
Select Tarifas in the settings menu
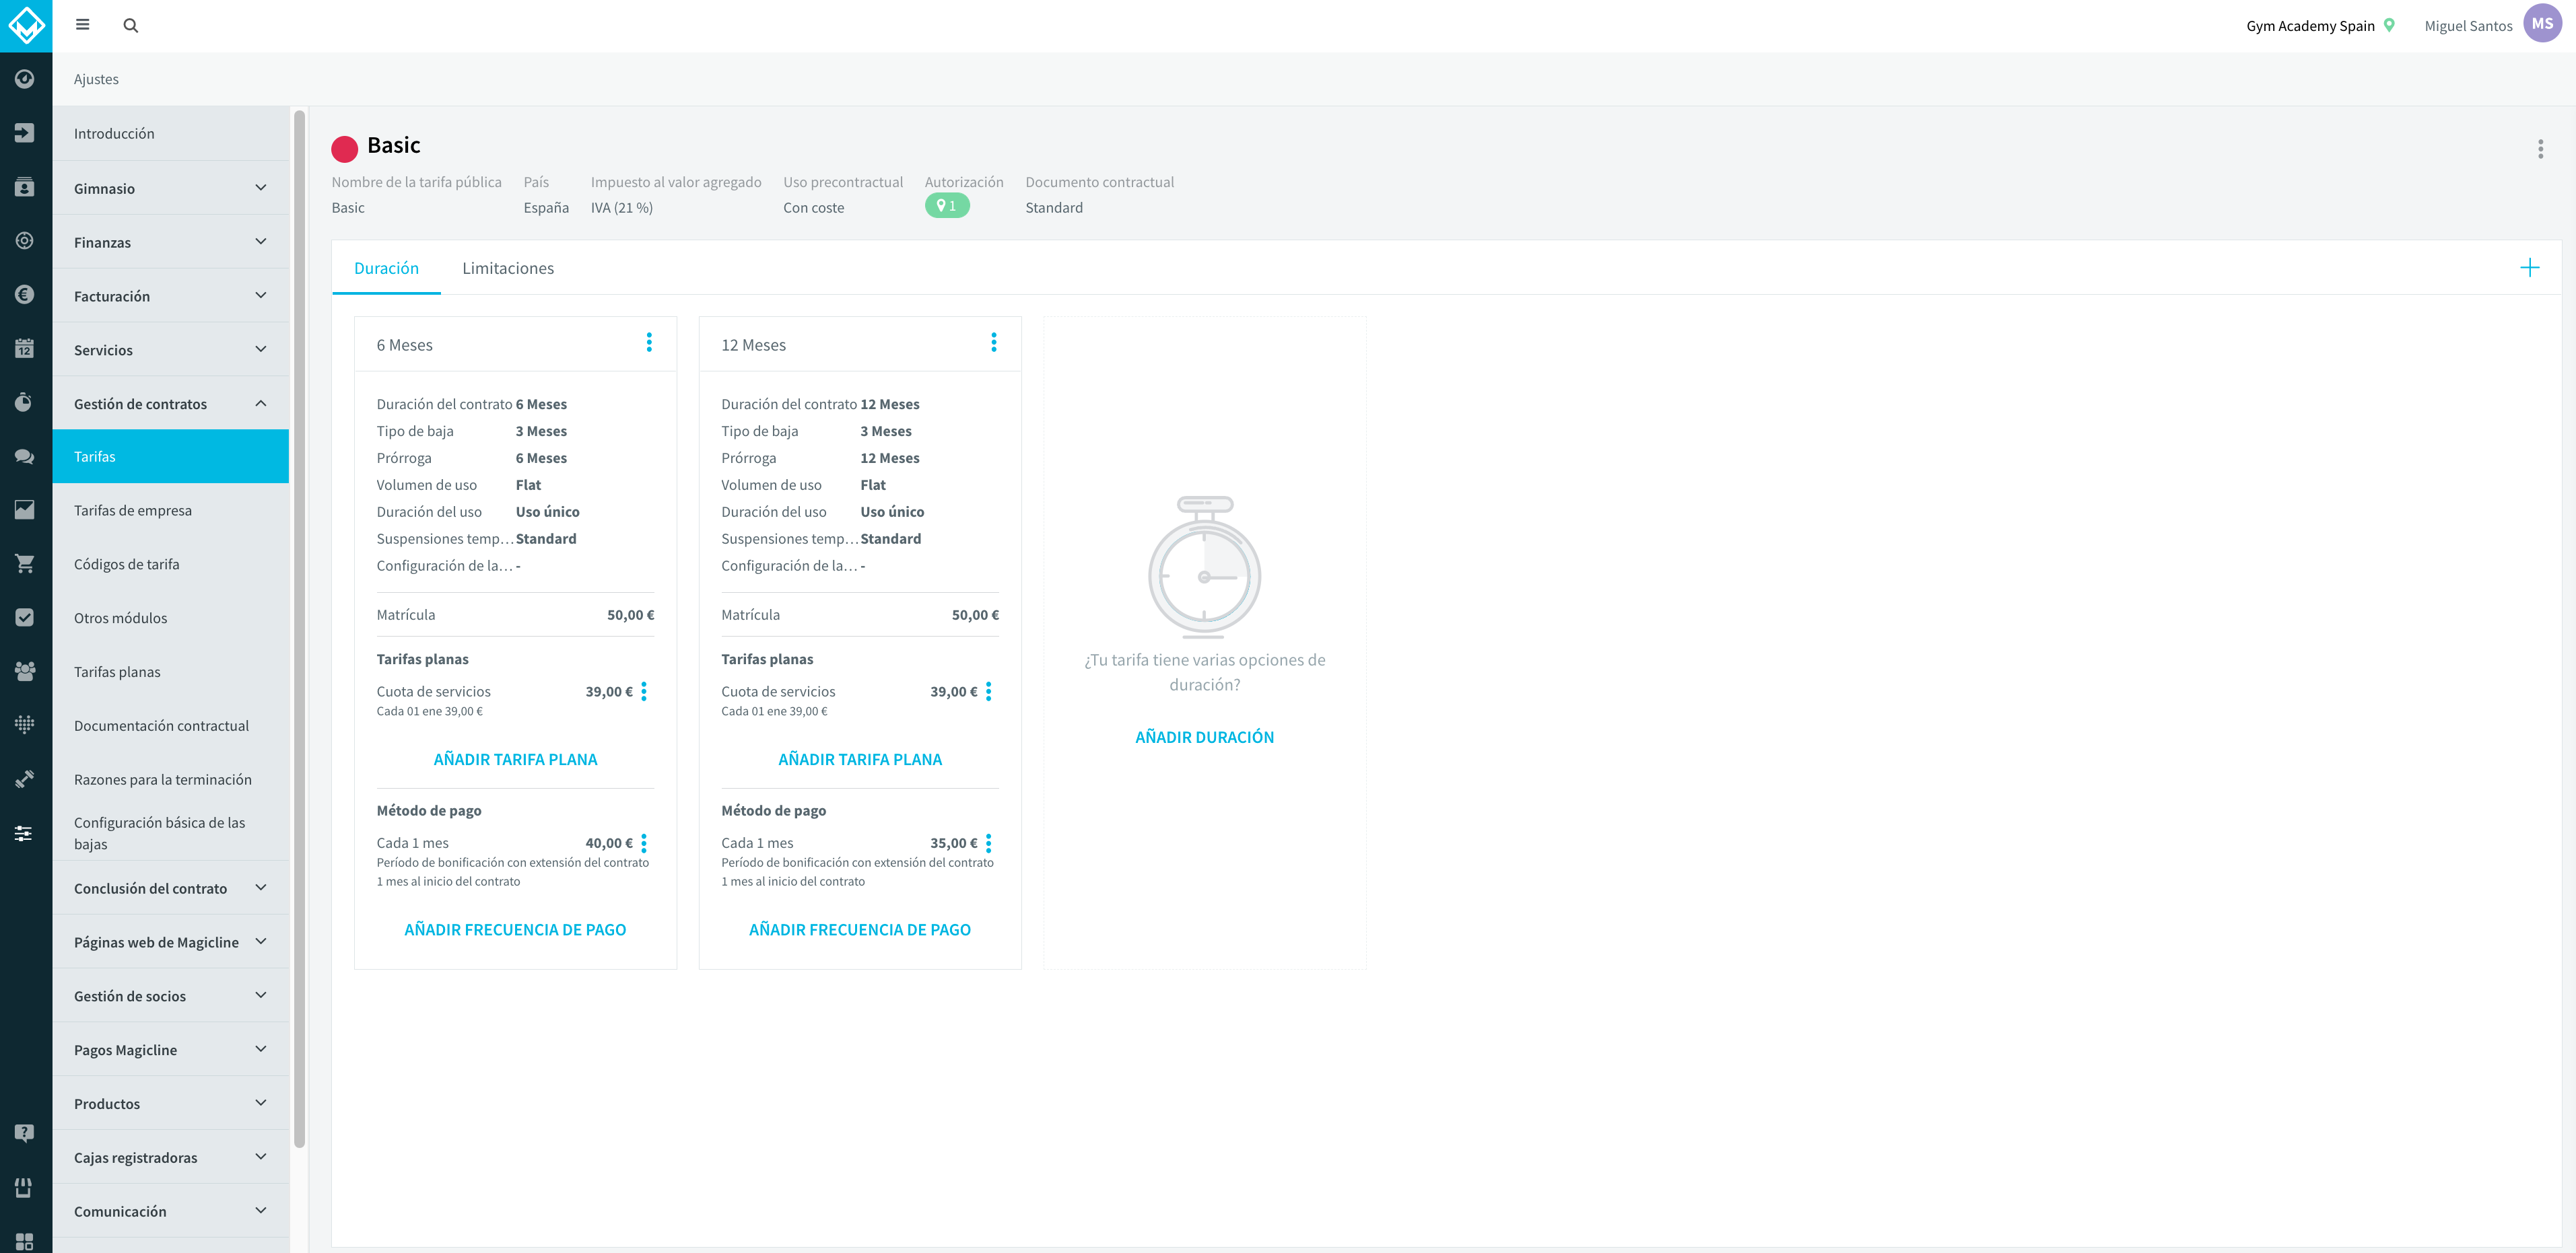pyautogui.click(x=170, y=457)
